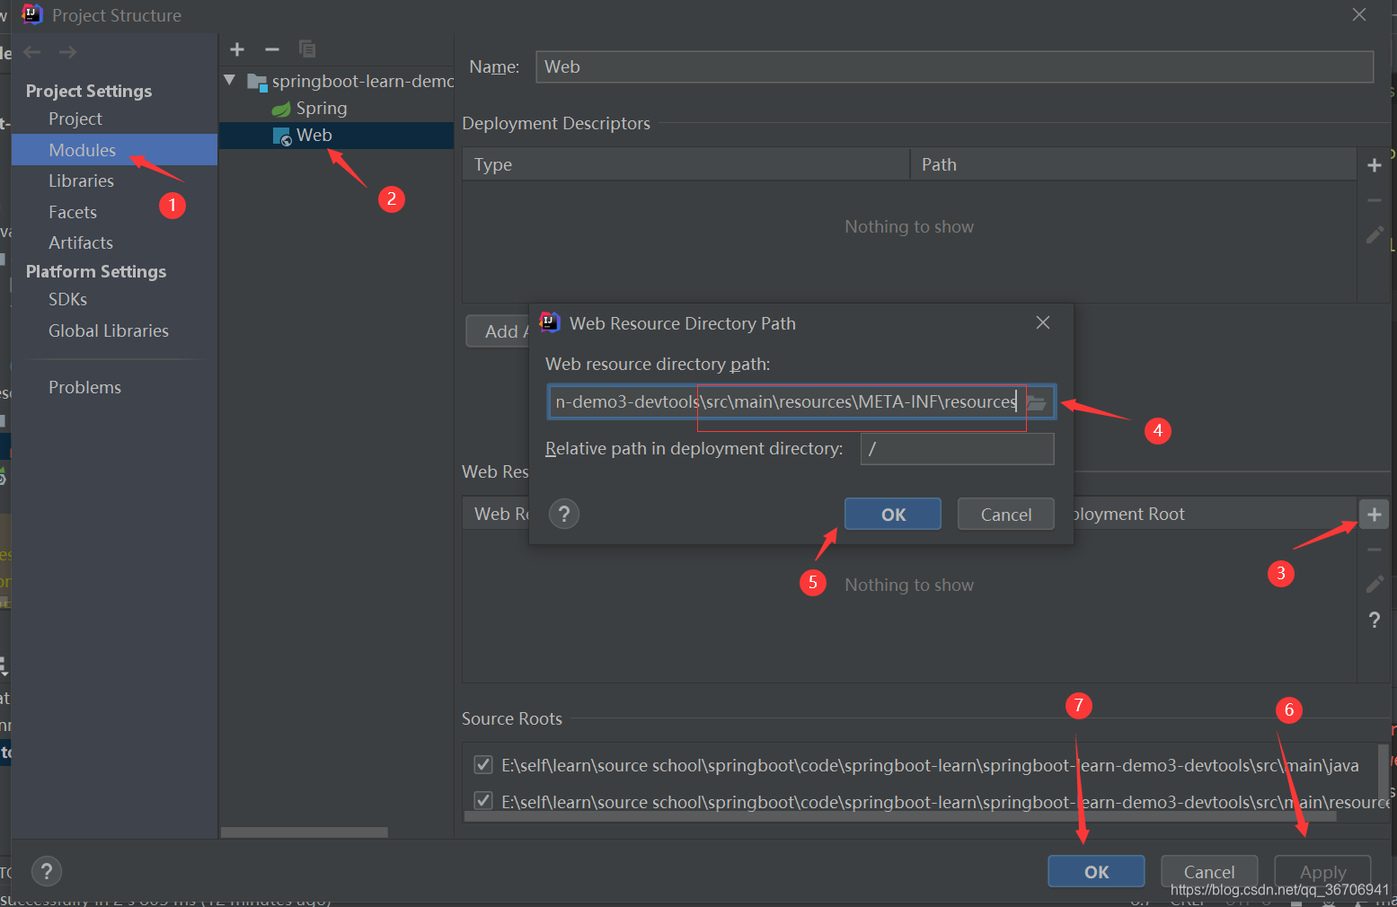This screenshot has height=907, width=1397.
Task: Remove selected module with minus icon
Action: coord(272,49)
